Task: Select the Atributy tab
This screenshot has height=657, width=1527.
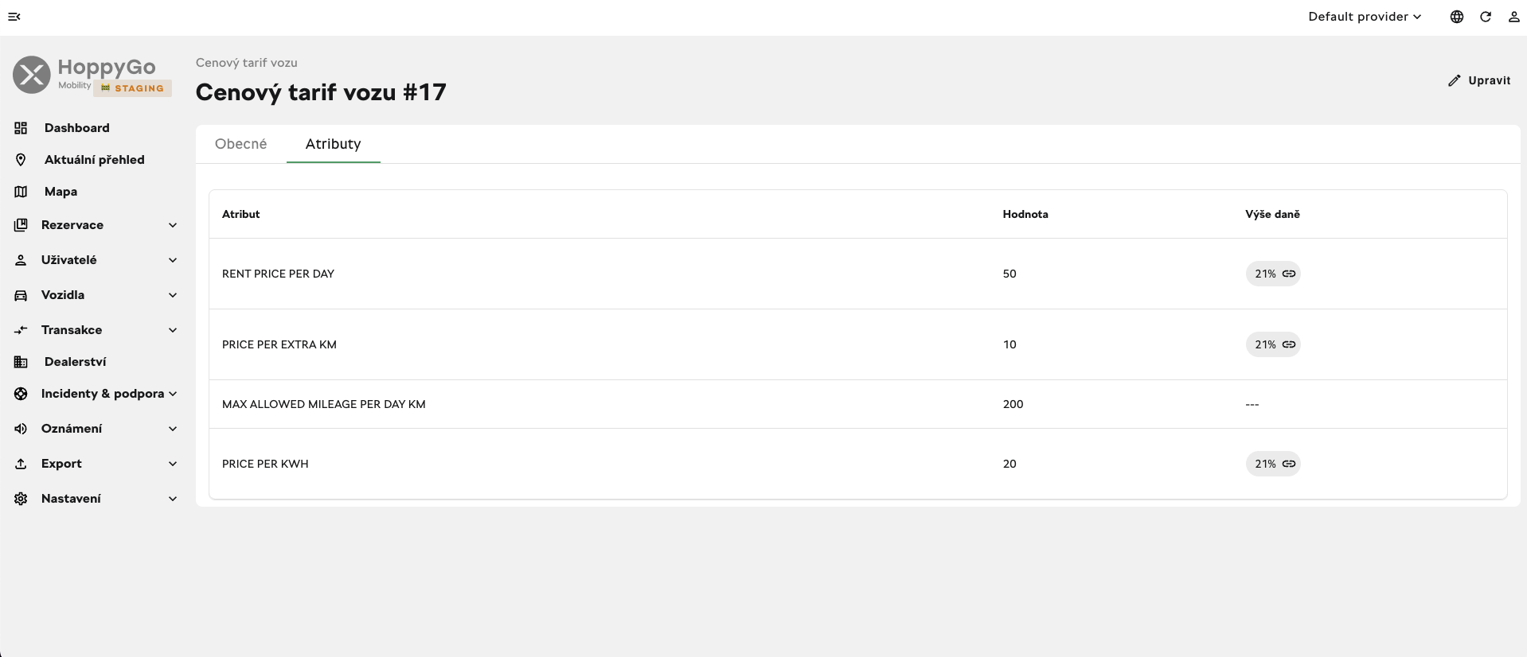Action: pyautogui.click(x=334, y=144)
